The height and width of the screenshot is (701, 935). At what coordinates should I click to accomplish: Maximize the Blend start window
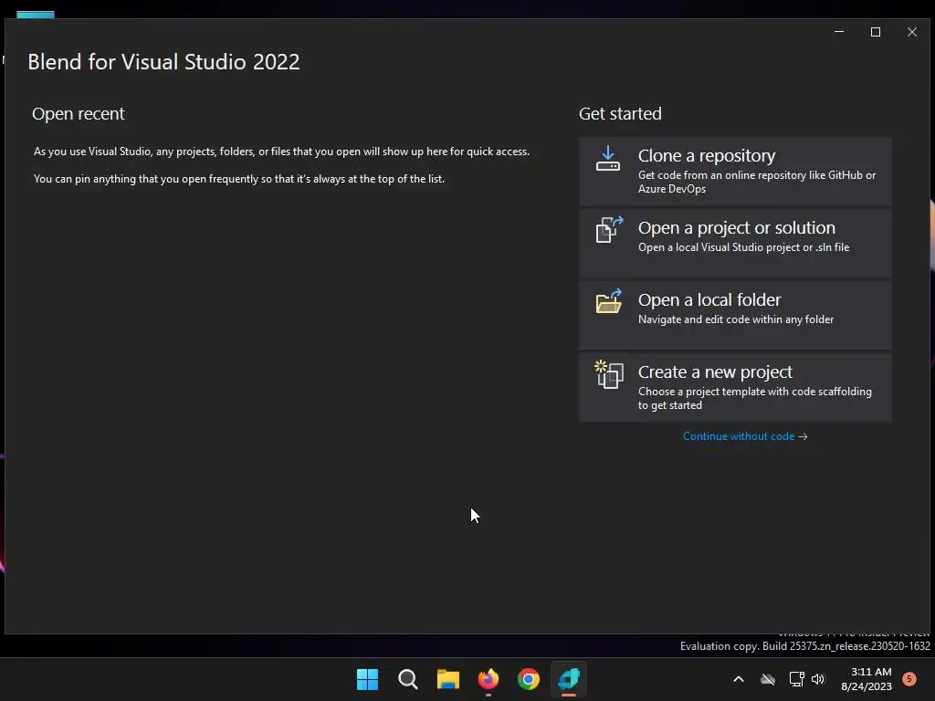tap(876, 32)
